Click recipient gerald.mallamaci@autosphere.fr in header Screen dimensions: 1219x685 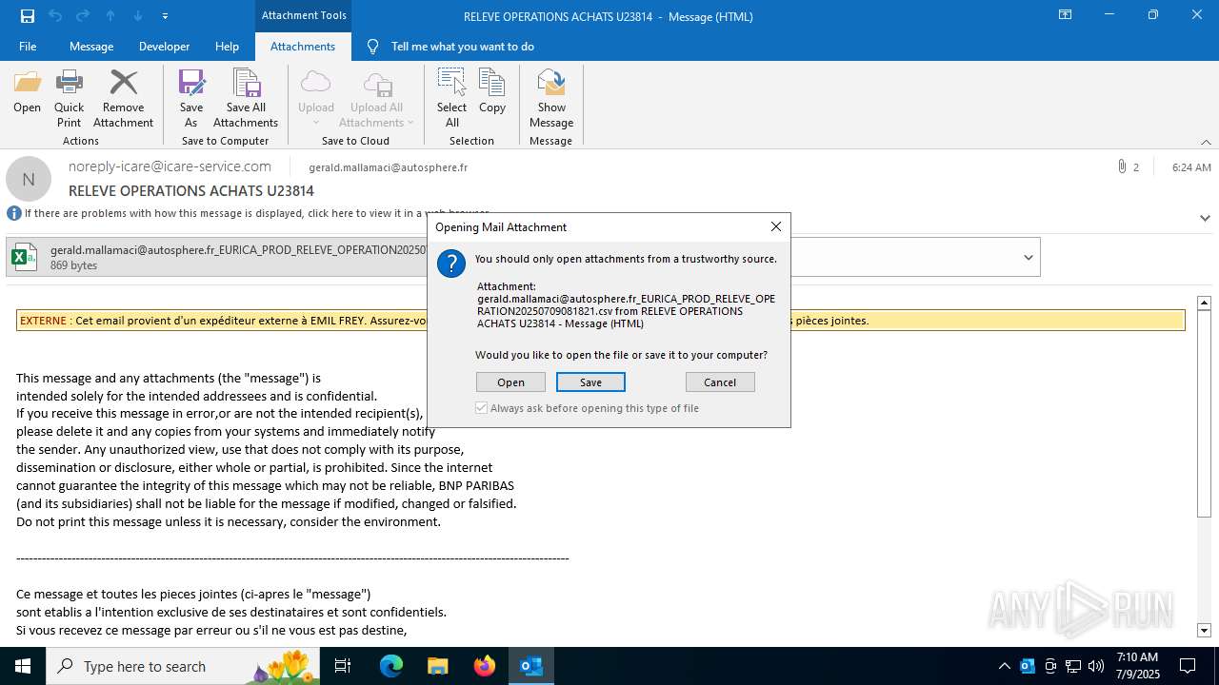click(388, 167)
